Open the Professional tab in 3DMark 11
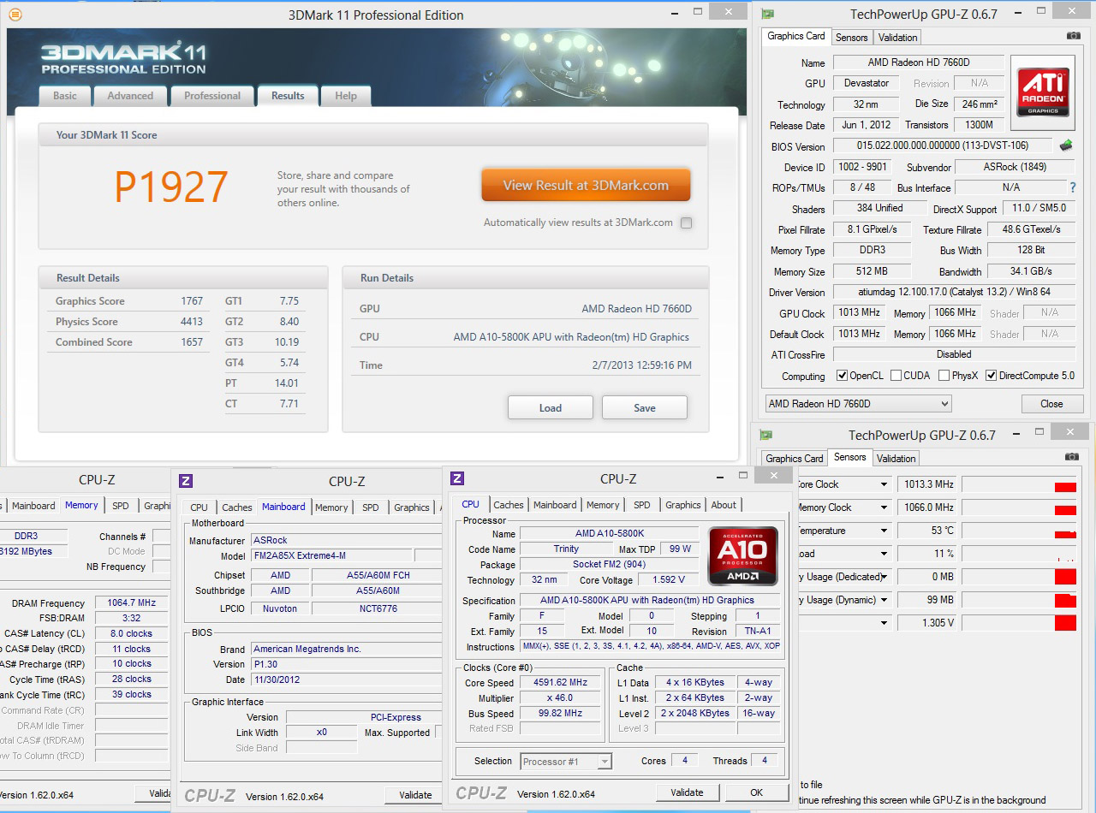1096x813 pixels. tap(212, 96)
